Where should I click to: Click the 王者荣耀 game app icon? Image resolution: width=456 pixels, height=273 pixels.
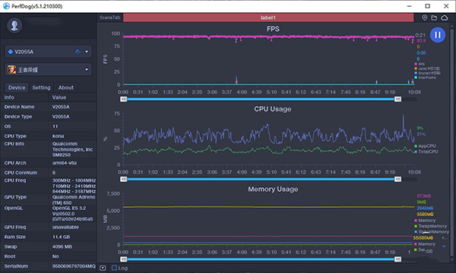pos(11,69)
